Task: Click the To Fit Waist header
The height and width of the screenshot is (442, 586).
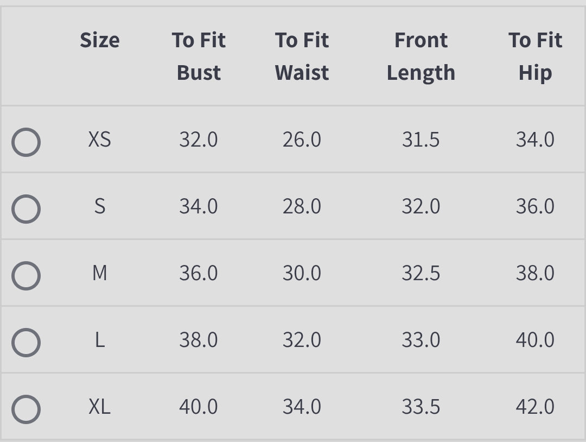Action: tap(302, 56)
